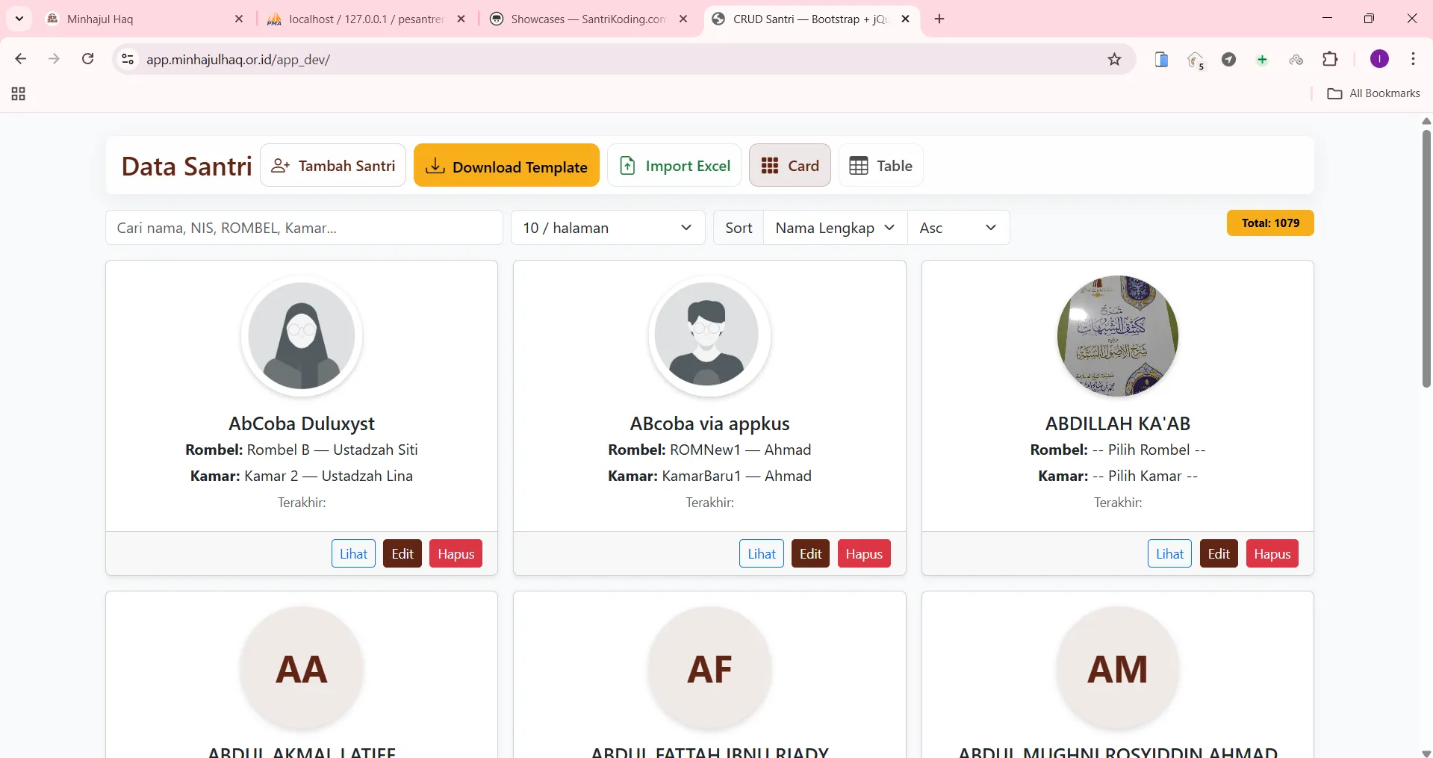Click AbCoba Duluxyst hijab avatar image
The width and height of the screenshot is (1433, 758).
[302, 335]
